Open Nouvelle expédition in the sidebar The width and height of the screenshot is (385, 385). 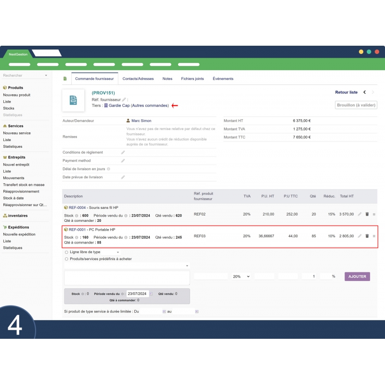pyautogui.click(x=19, y=234)
